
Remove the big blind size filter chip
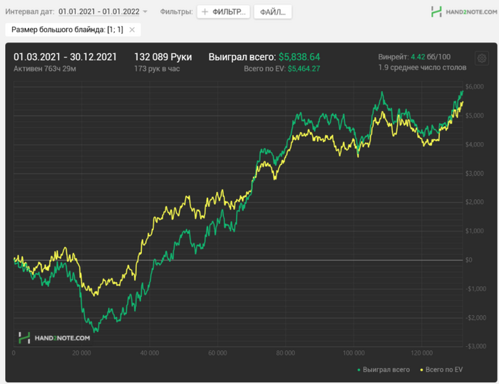pyautogui.click(x=132, y=30)
